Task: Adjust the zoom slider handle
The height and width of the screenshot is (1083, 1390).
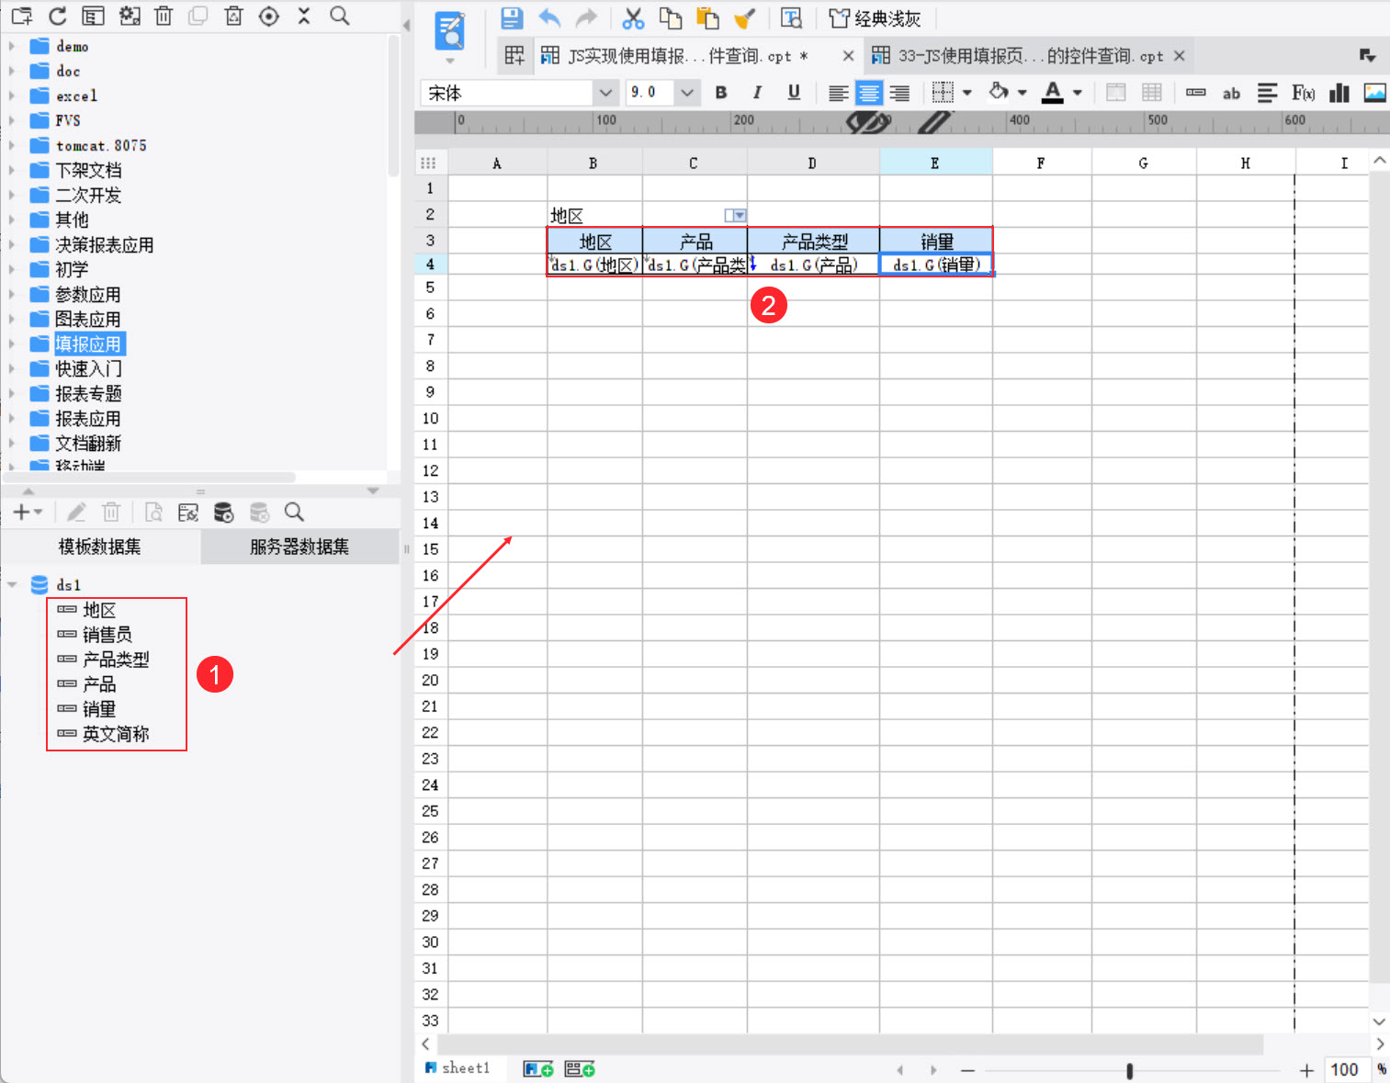Action: click(x=1129, y=1070)
